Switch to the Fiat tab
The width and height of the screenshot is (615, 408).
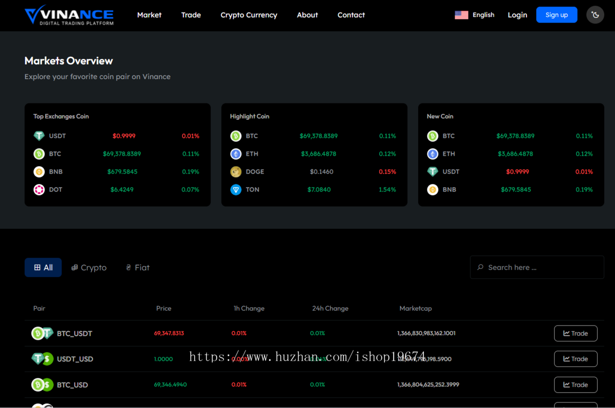pos(137,267)
